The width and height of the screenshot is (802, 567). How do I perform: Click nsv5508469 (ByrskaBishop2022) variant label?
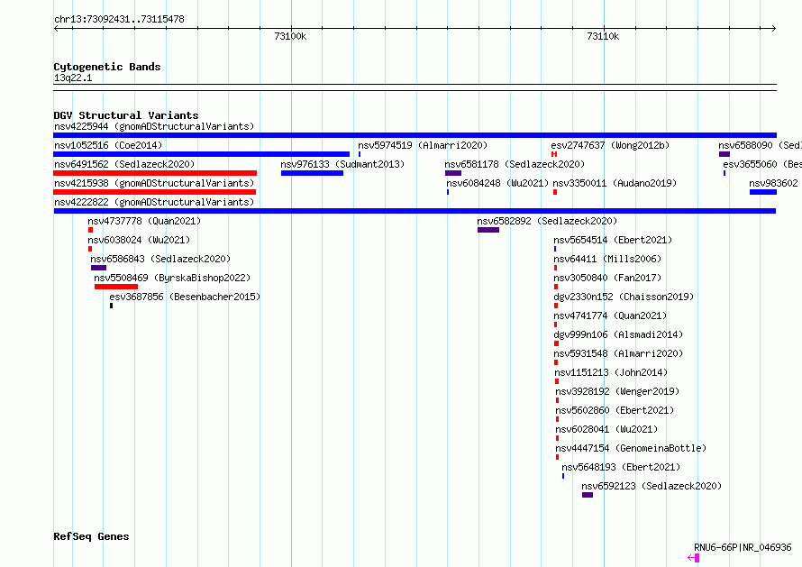tap(172, 278)
